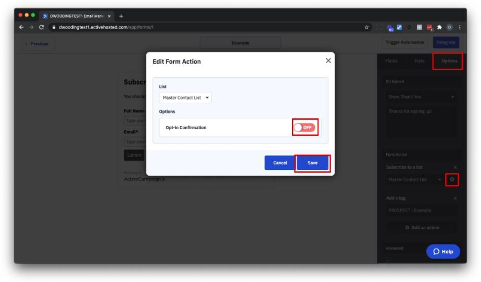Screen dimensions: 481x282
Task: Toggle the checkbox under Advanced section
Action: 389,260
